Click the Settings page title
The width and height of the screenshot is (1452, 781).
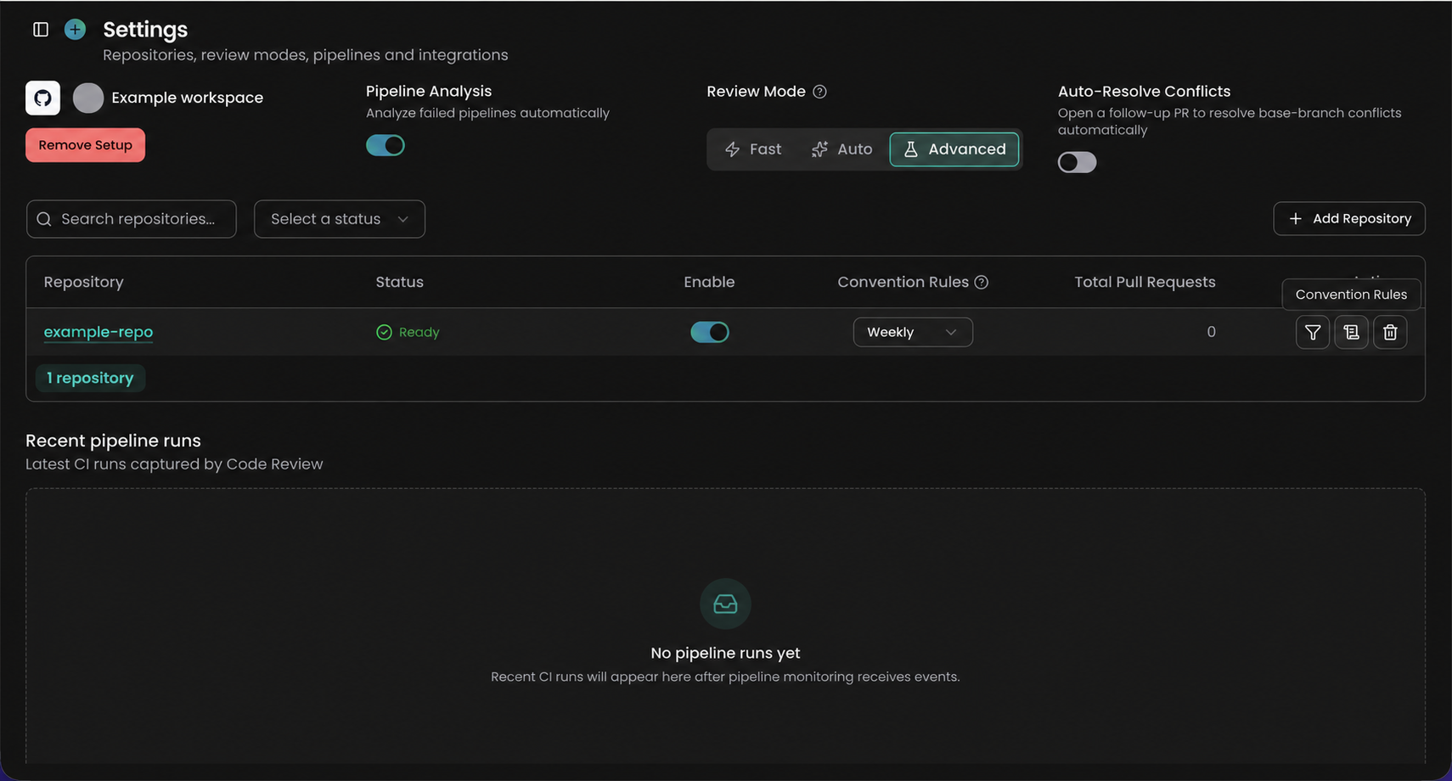145,30
